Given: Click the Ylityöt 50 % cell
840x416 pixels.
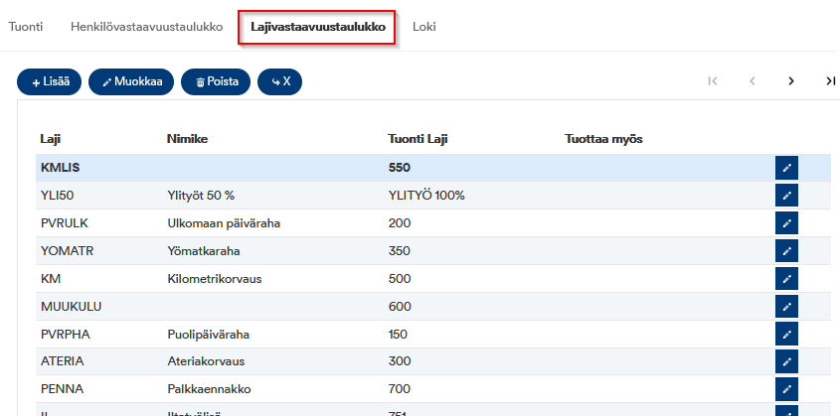Looking at the screenshot, I should click(x=201, y=196).
